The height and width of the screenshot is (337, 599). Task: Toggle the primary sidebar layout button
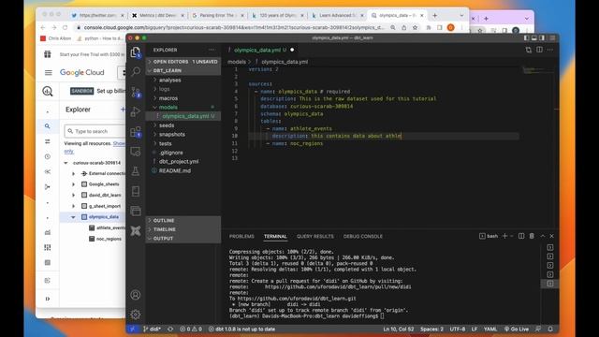526,37
